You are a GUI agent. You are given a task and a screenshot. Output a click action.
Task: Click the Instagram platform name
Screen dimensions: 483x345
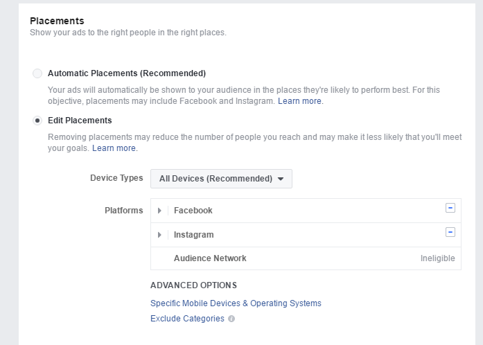pyautogui.click(x=193, y=235)
